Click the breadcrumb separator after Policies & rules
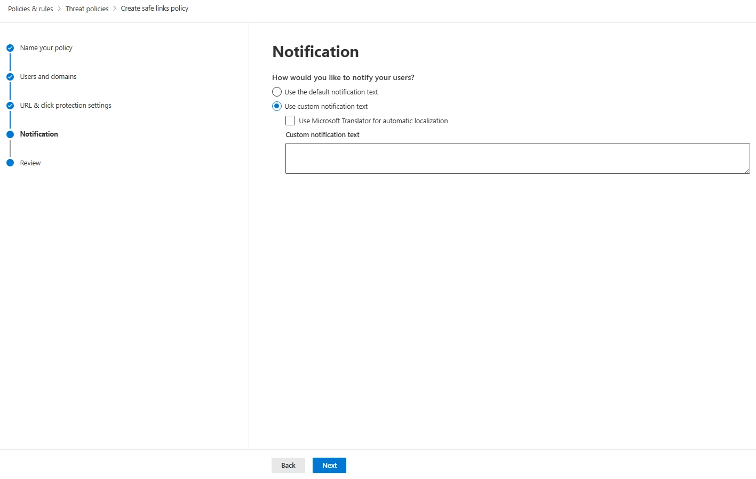Screen dimensions: 756x479 (x=59, y=9)
